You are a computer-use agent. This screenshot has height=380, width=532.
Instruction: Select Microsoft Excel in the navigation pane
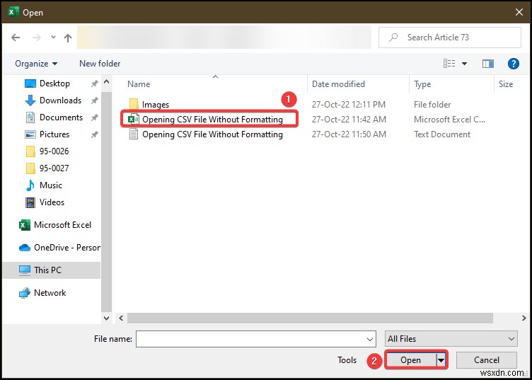pyautogui.click(x=62, y=225)
